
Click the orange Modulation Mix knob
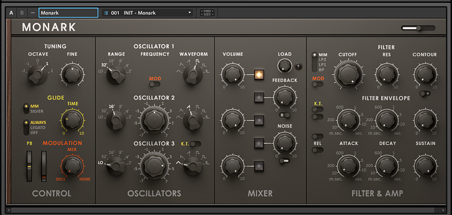pos(72,166)
